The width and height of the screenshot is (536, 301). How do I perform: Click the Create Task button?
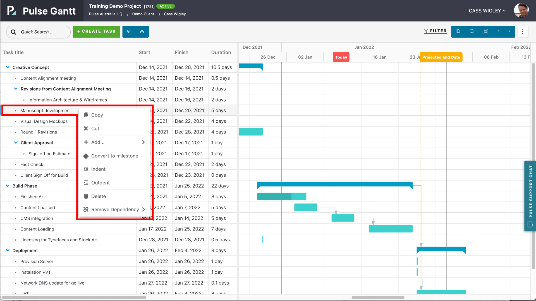click(x=96, y=31)
